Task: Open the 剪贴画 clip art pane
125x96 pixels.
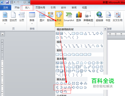Action: [x=50, y=17]
